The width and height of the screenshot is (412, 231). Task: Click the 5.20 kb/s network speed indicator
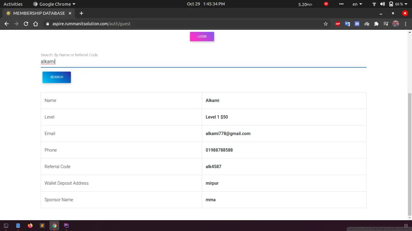305,4
